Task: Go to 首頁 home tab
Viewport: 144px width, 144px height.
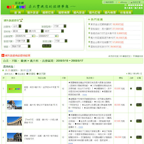Action: coord(17,13)
